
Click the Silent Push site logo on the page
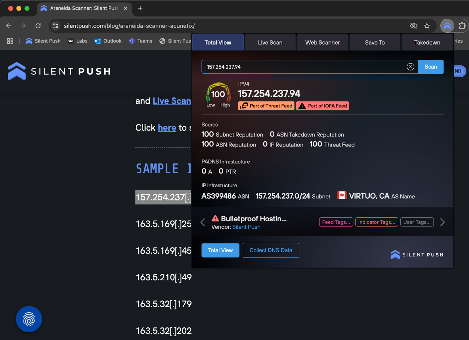coord(59,71)
